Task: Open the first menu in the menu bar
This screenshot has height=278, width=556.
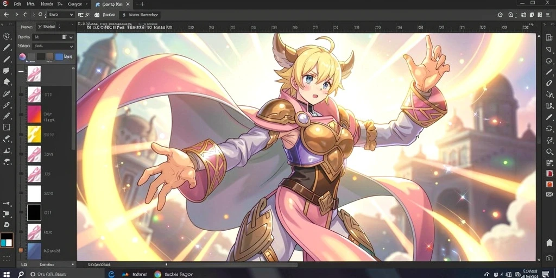Action: pyautogui.click(x=17, y=4)
